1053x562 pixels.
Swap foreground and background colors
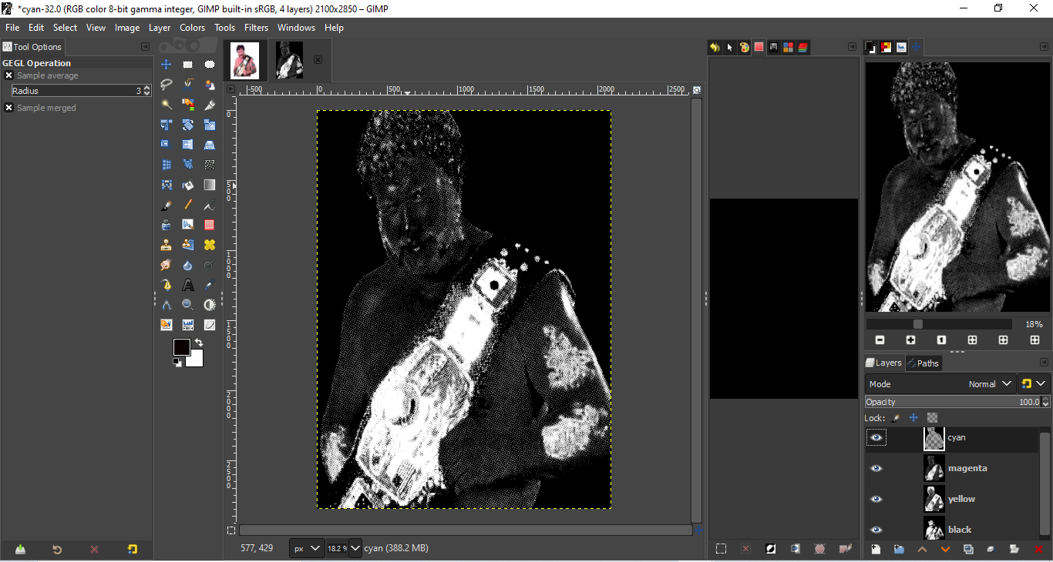point(199,343)
